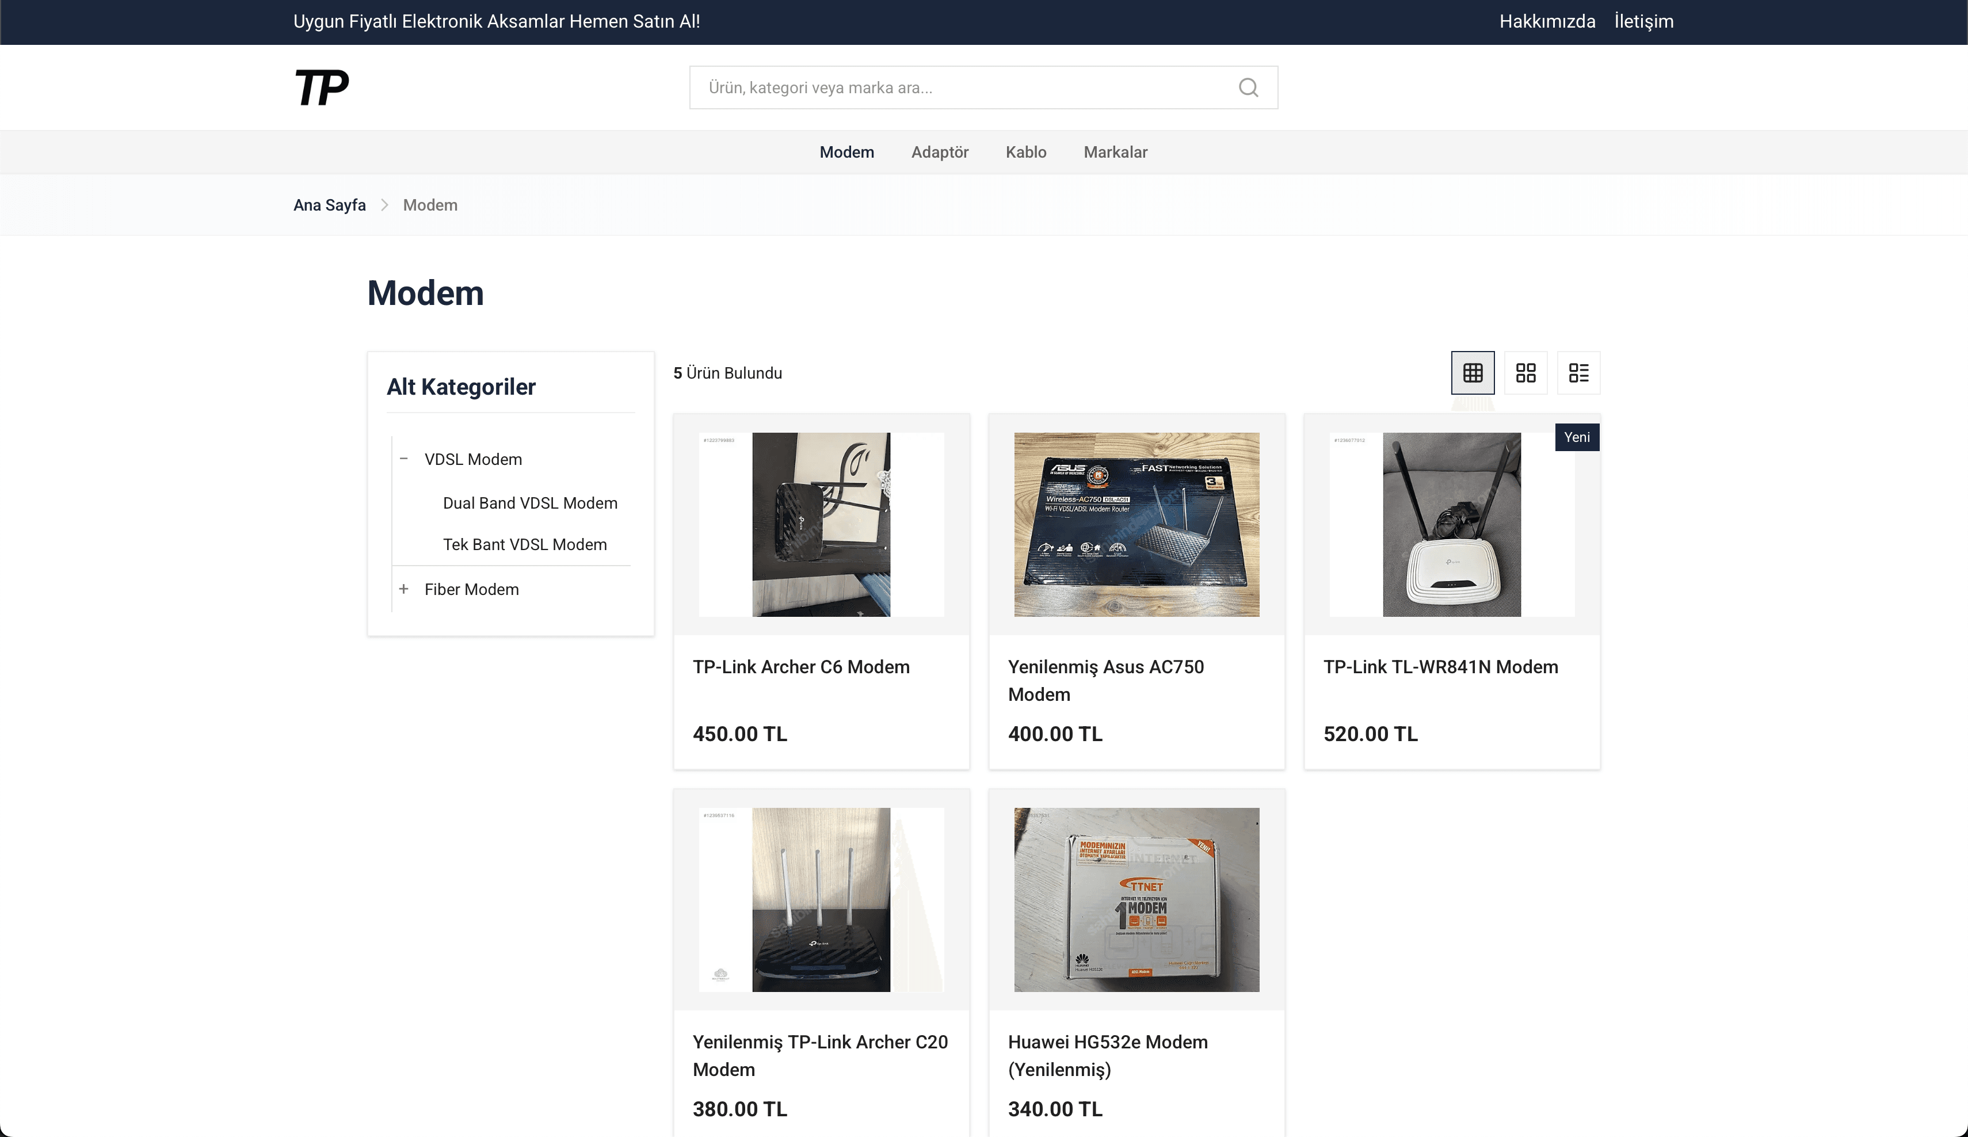Image resolution: width=1968 pixels, height=1137 pixels.
Task: Switch to three-column grid view
Action: 1472,372
